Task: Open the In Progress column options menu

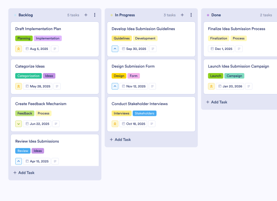Action: pyautogui.click(x=191, y=15)
